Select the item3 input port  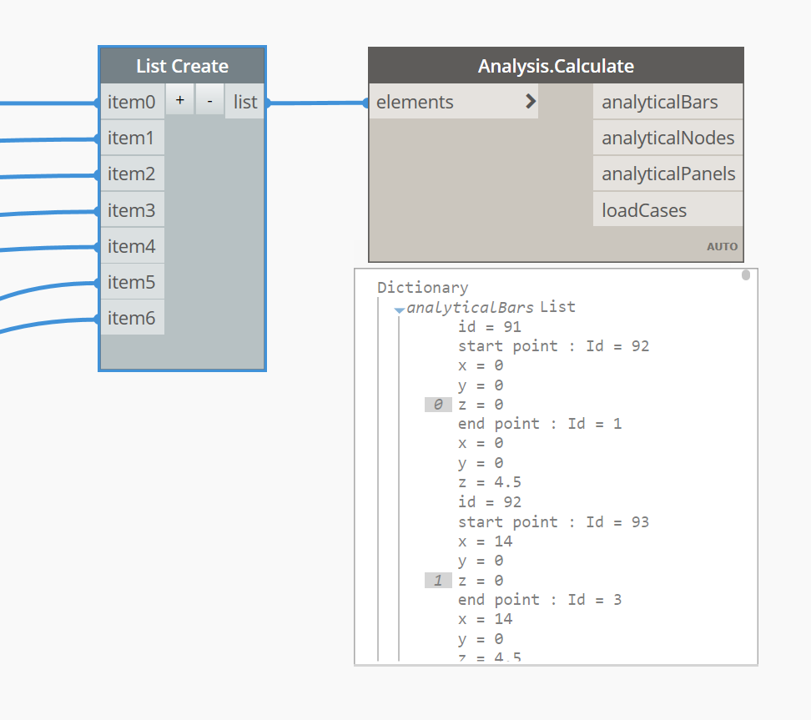pyautogui.click(x=132, y=210)
